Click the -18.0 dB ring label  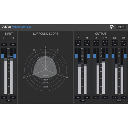click(x=46, y=79)
